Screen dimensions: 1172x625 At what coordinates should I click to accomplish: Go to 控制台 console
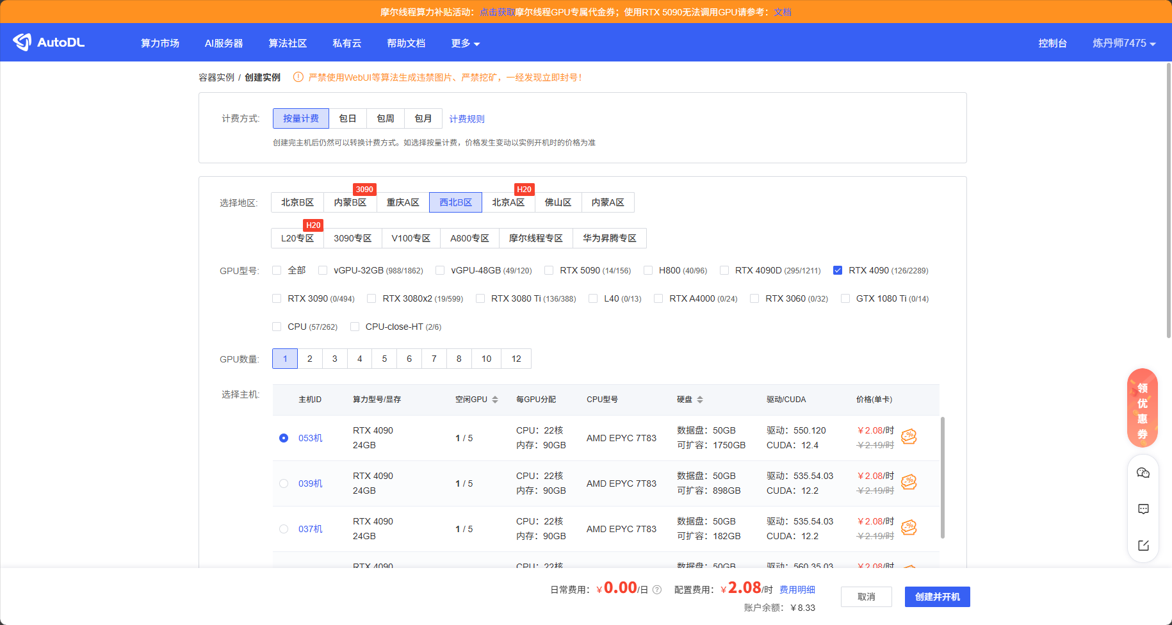(x=1053, y=43)
